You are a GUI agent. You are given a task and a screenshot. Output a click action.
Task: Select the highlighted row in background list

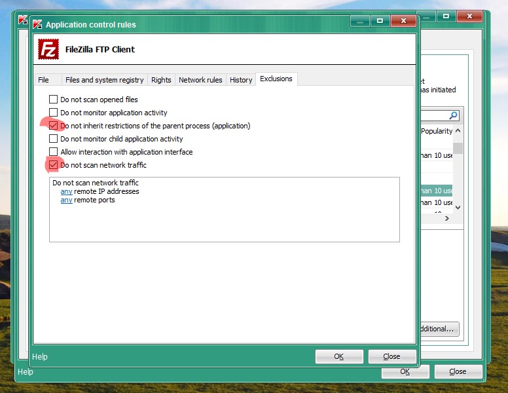click(x=437, y=191)
